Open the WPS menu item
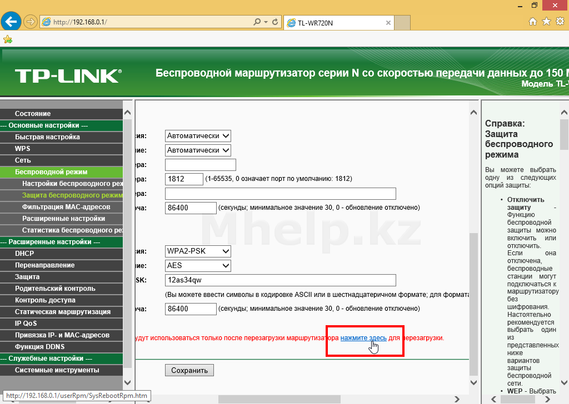The image size is (569, 404). pyautogui.click(x=61, y=149)
